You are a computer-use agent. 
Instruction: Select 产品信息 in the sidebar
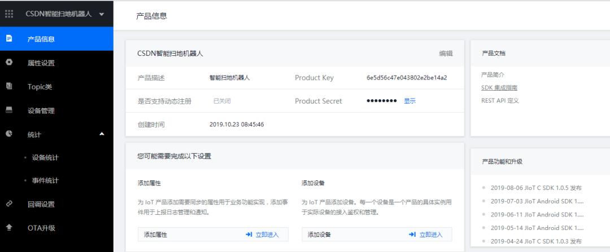tap(56, 39)
